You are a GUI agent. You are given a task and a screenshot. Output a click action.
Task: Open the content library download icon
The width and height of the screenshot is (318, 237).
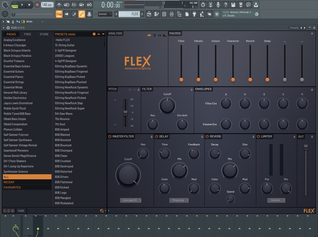(x=256, y=4)
